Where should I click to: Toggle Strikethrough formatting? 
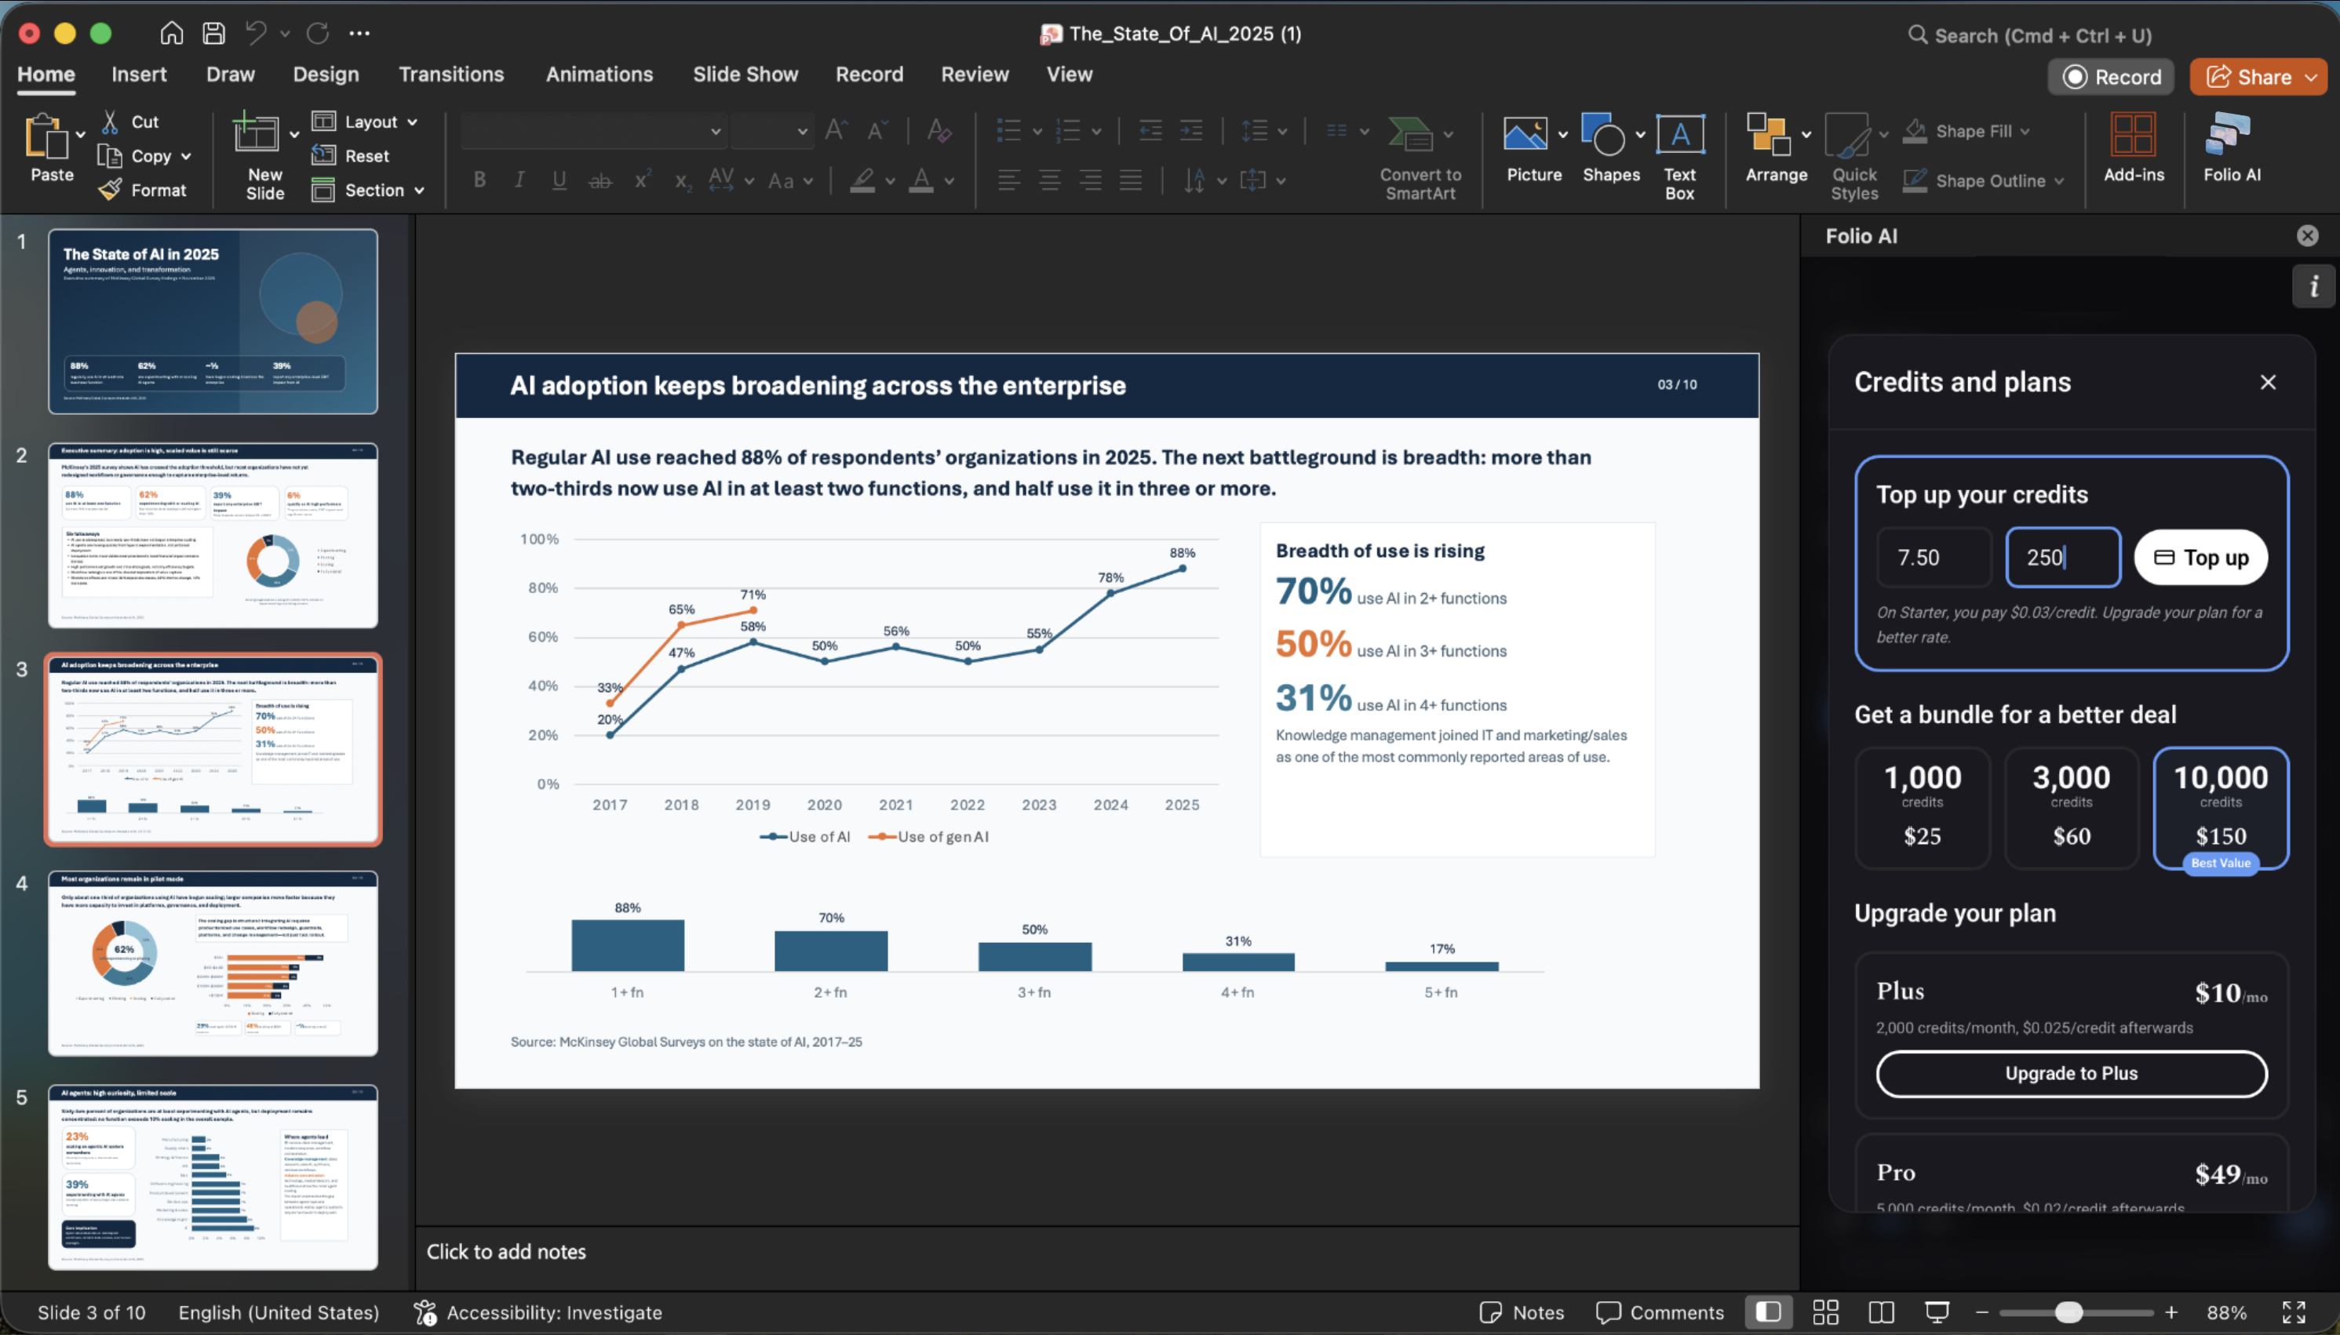[600, 180]
